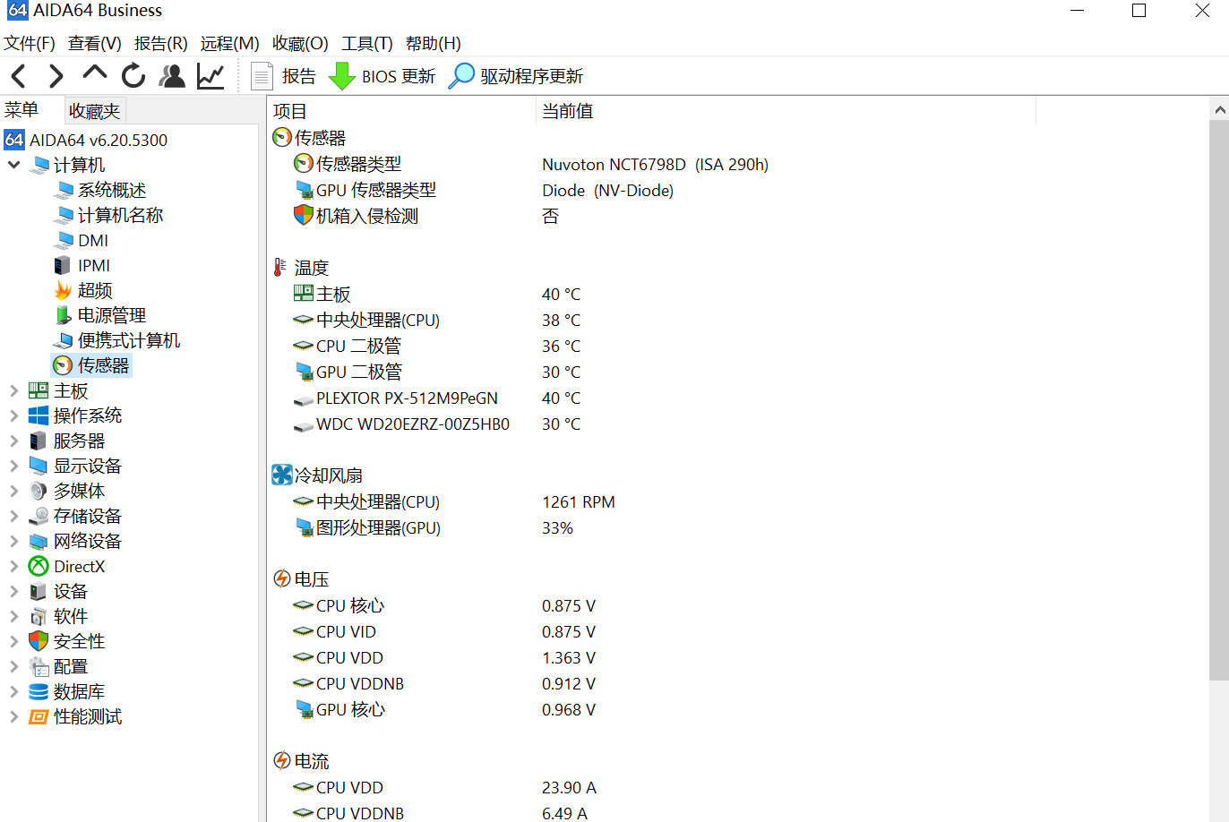Open the 报告(R) menu
The width and height of the screenshot is (1229, 822).
click(x=161, y=43)
